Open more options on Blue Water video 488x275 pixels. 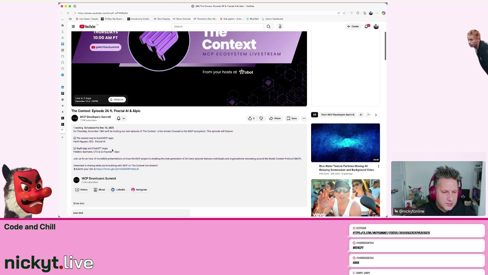coord(379,166)
